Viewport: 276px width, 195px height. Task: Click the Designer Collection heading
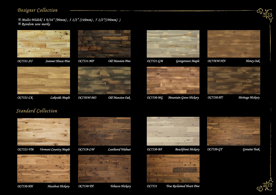(x=38, y=10)
